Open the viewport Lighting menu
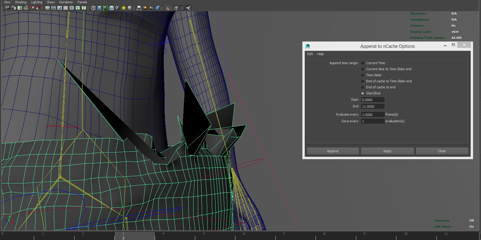 37,2
